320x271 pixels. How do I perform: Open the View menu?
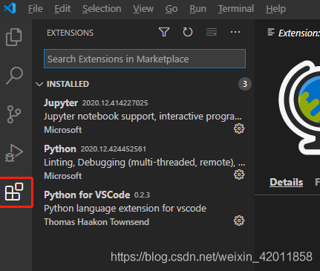coord(143,9)
